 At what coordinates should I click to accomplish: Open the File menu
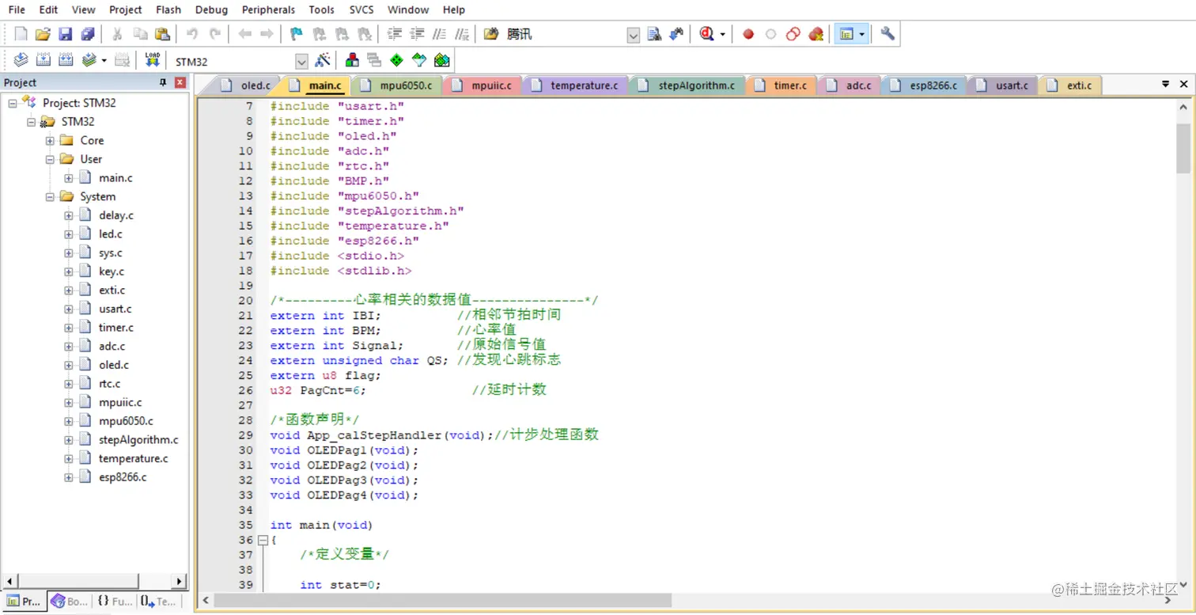17,9
